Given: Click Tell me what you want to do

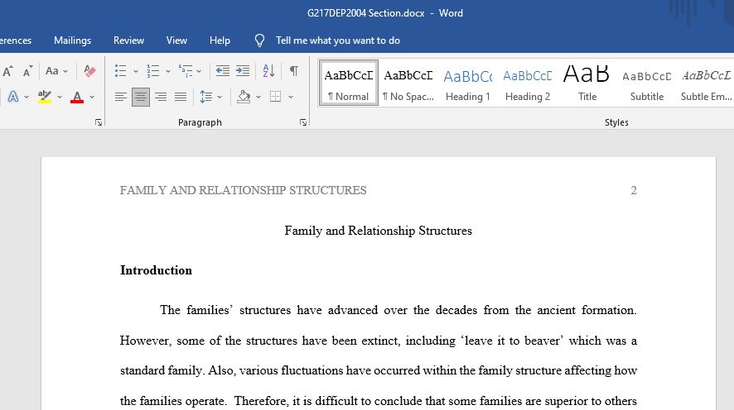Looking at the screenshot, I should click(337, 41).
